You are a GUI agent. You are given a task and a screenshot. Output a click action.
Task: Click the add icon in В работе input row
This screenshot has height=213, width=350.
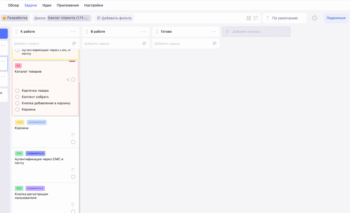point(144,44)
